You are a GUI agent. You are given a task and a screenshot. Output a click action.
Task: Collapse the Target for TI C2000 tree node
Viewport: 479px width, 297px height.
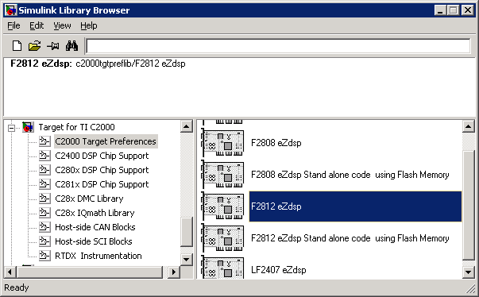11,128
